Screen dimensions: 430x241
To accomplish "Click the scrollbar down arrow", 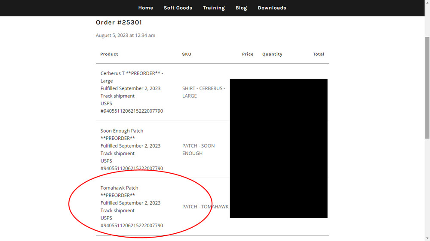I will (427, 238).
